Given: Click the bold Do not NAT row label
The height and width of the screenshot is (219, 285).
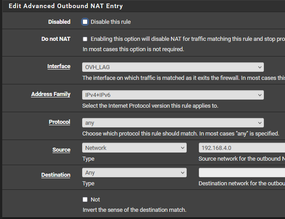Looking at the screenshot, I should click(56, 39).
